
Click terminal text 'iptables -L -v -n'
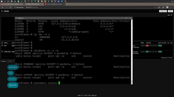[x=46, y=51]
